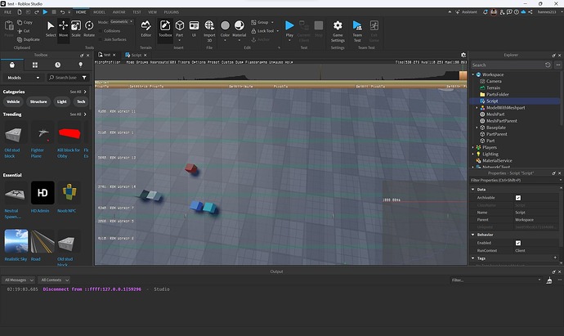Open Toolbox Marketplace bag tab
This screenshot has height=336, width=564.
tap(12, 65)
